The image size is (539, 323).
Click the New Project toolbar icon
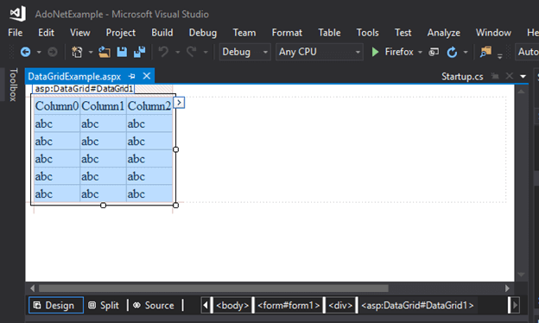77,52
